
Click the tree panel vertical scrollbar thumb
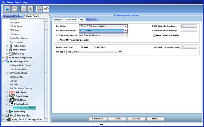click(x=46, y=72)
